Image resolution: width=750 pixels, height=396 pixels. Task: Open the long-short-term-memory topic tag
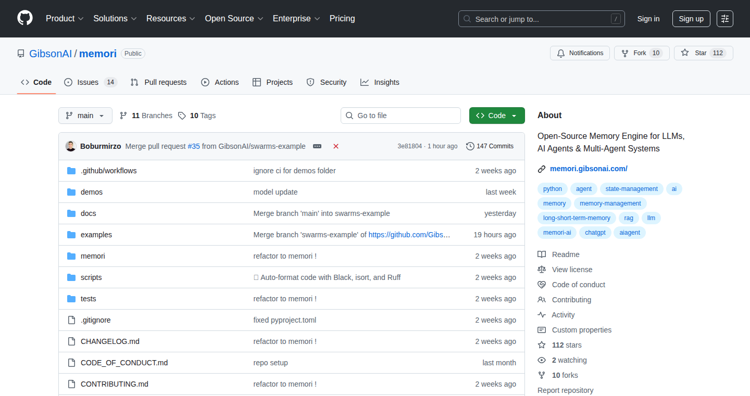(577, 218)
